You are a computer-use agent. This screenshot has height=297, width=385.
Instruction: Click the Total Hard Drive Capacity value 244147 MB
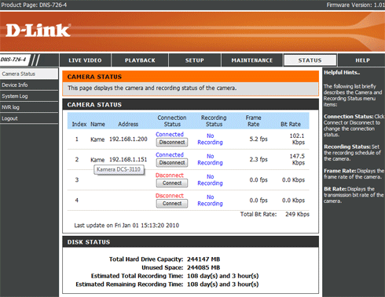(x=203, y=259)
